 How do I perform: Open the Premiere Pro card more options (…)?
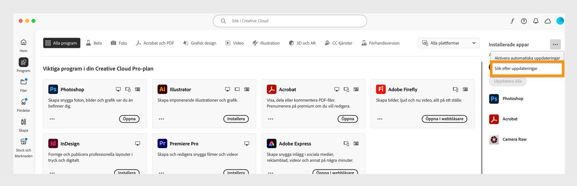pyautogui.click(x=161, y=173)
